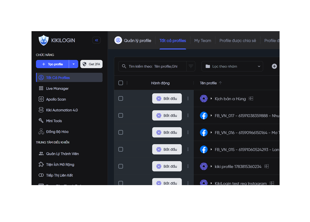The height and width of the screenshot is (222, 310).
Task: Check the box for Kịch bản a Hùng
Action: [x=121, y=98]
